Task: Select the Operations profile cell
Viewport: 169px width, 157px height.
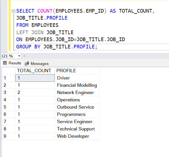Action: click(77, 100)
